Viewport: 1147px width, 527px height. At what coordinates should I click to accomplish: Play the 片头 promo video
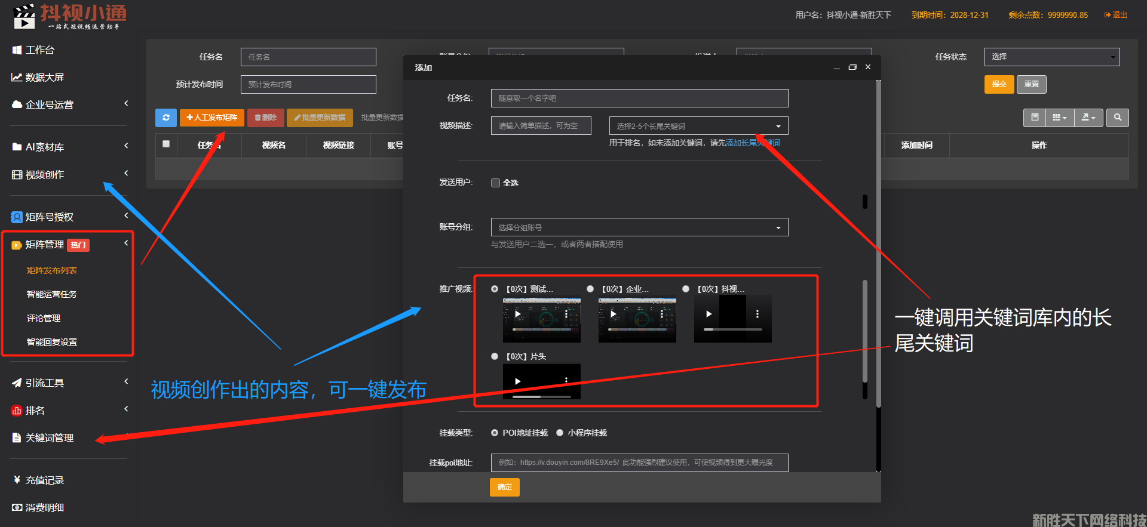coord(518,381)
